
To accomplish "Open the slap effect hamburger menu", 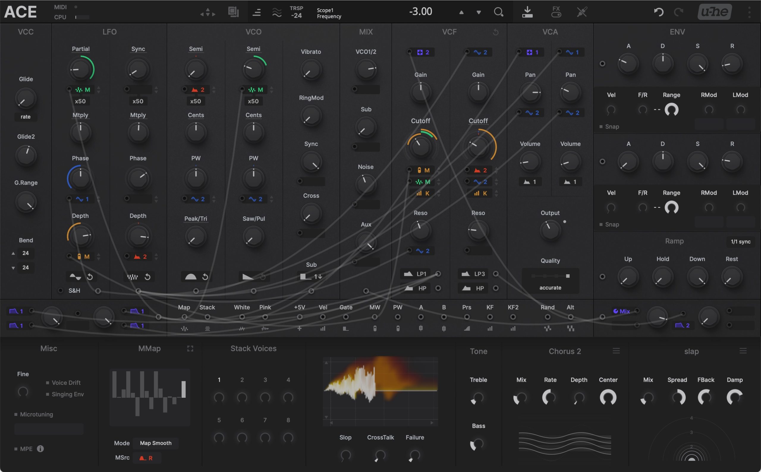I will point(743,351).
